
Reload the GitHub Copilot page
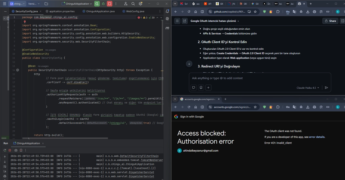coord(189,12)
